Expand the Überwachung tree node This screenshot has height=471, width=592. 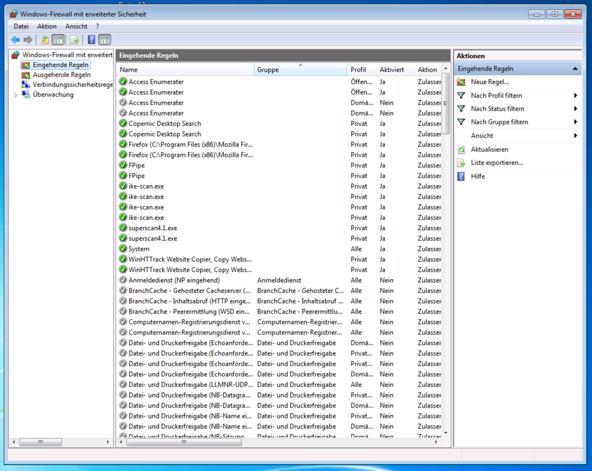coord(16,94)
